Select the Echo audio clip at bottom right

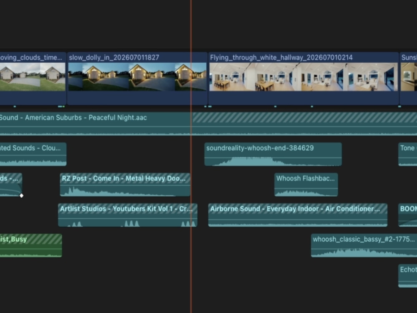[x=408, y=276]
